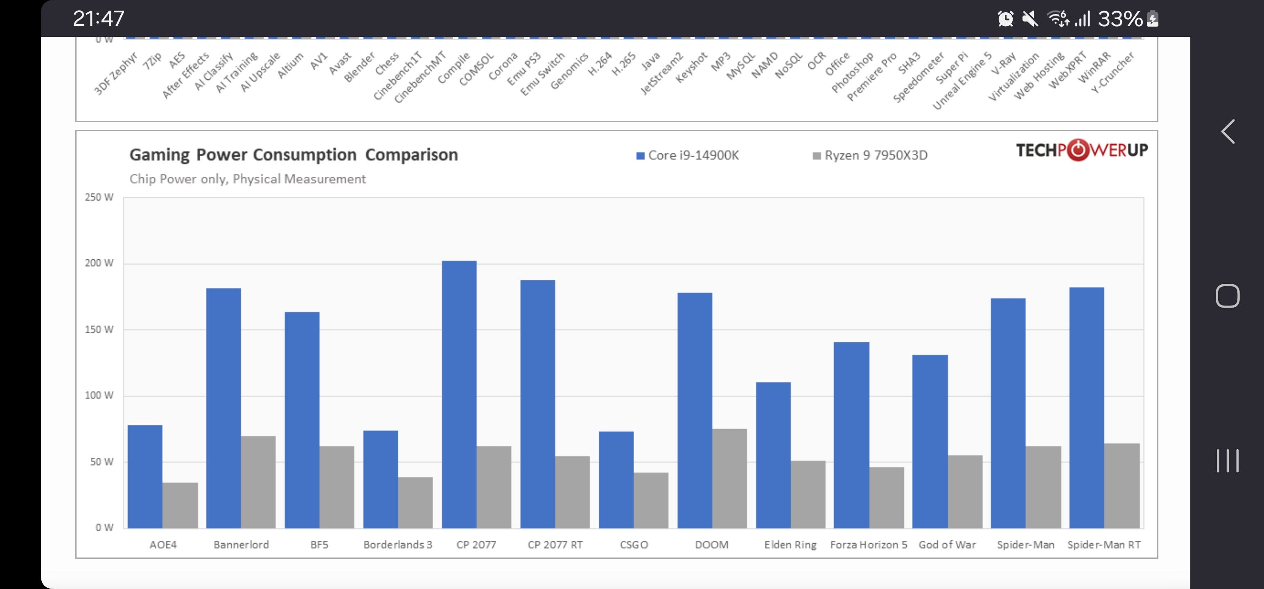Viewport: 1264px width, 589px height.
Task: Tap the blue Bannerlord bar
Action: point(223,408)
